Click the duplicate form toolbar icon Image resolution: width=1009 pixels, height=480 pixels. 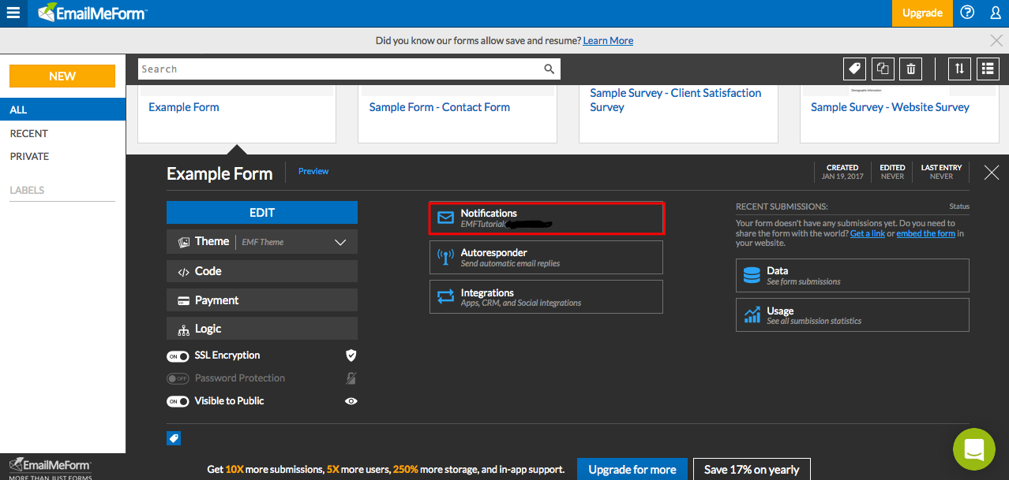(x=883, y=69)
